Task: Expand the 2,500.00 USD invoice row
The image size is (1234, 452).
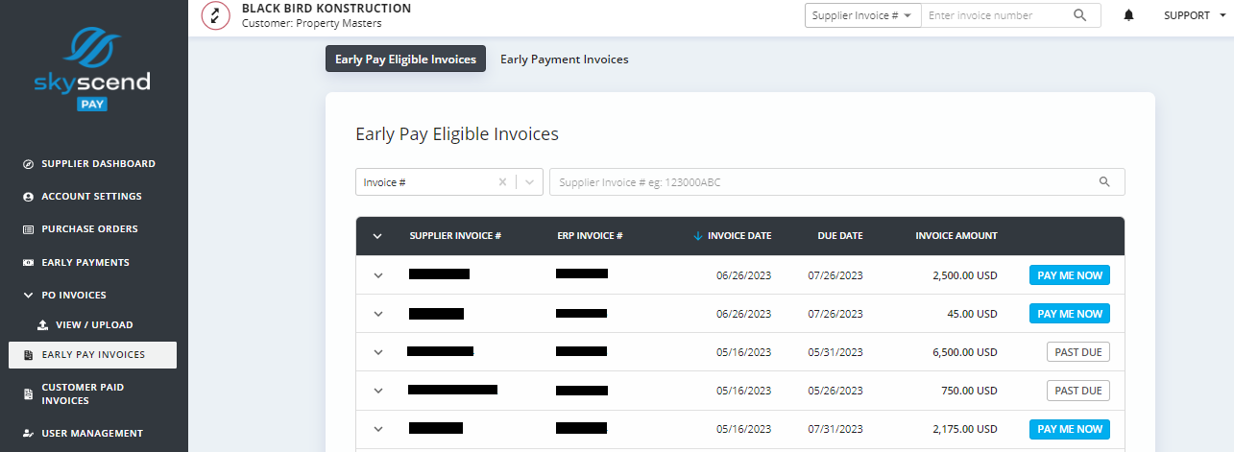Action: (378, 275)
